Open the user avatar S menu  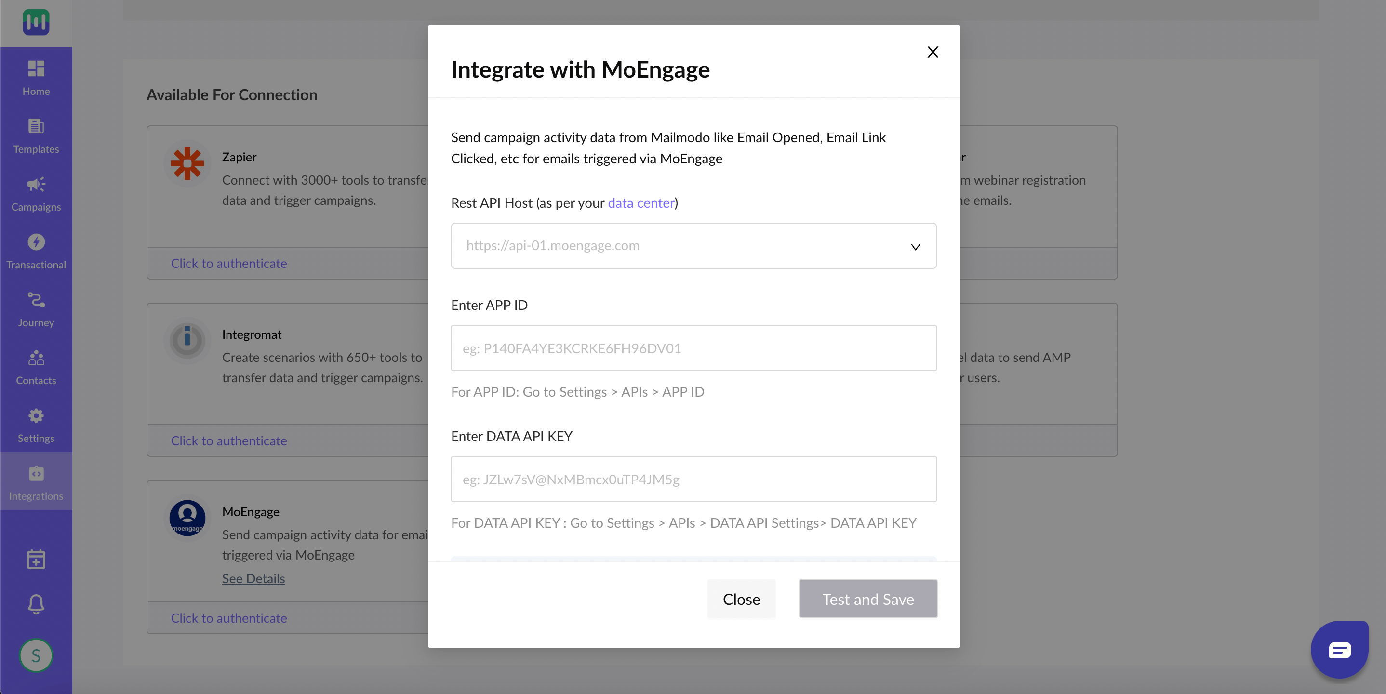tap(36, 655)
